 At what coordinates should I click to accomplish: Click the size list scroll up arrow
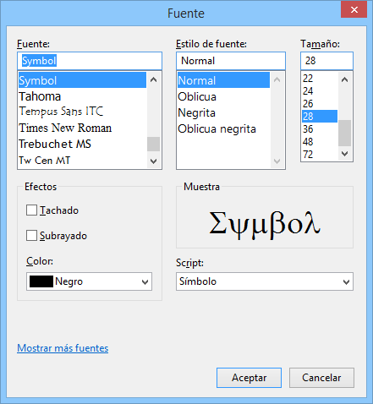coord(344,79)
